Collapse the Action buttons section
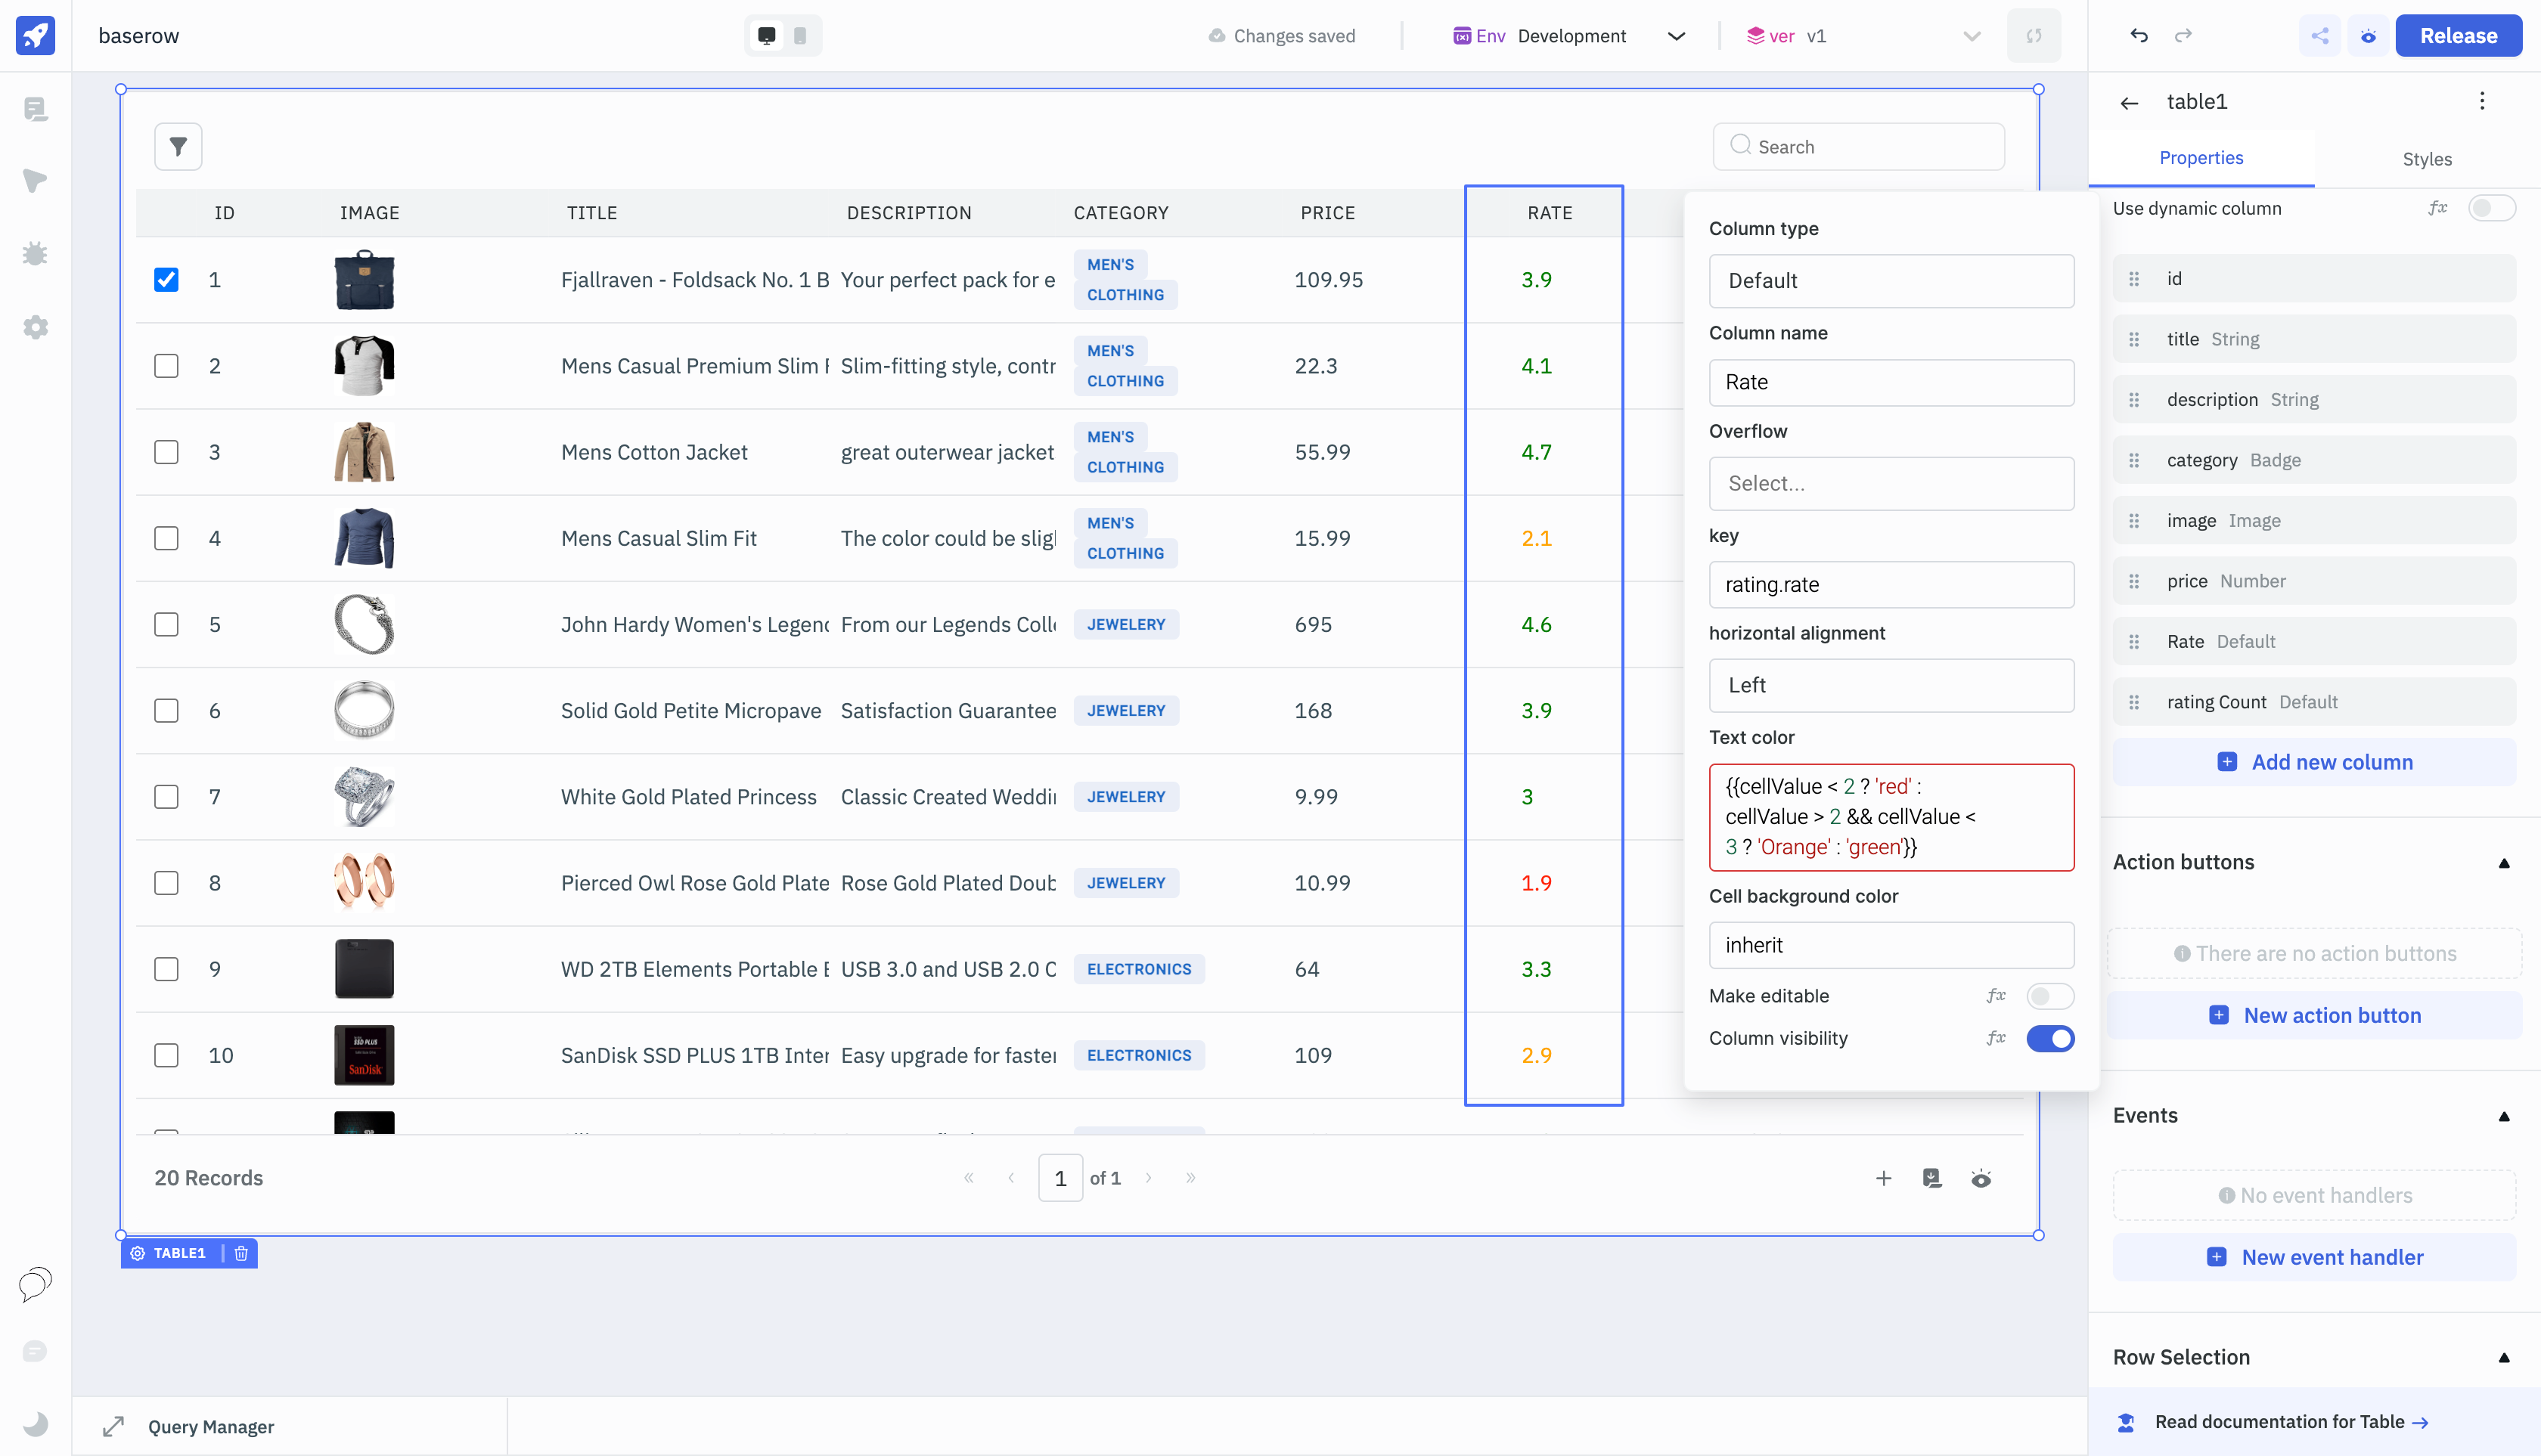2541x1456 pixels. (2504, 863)
